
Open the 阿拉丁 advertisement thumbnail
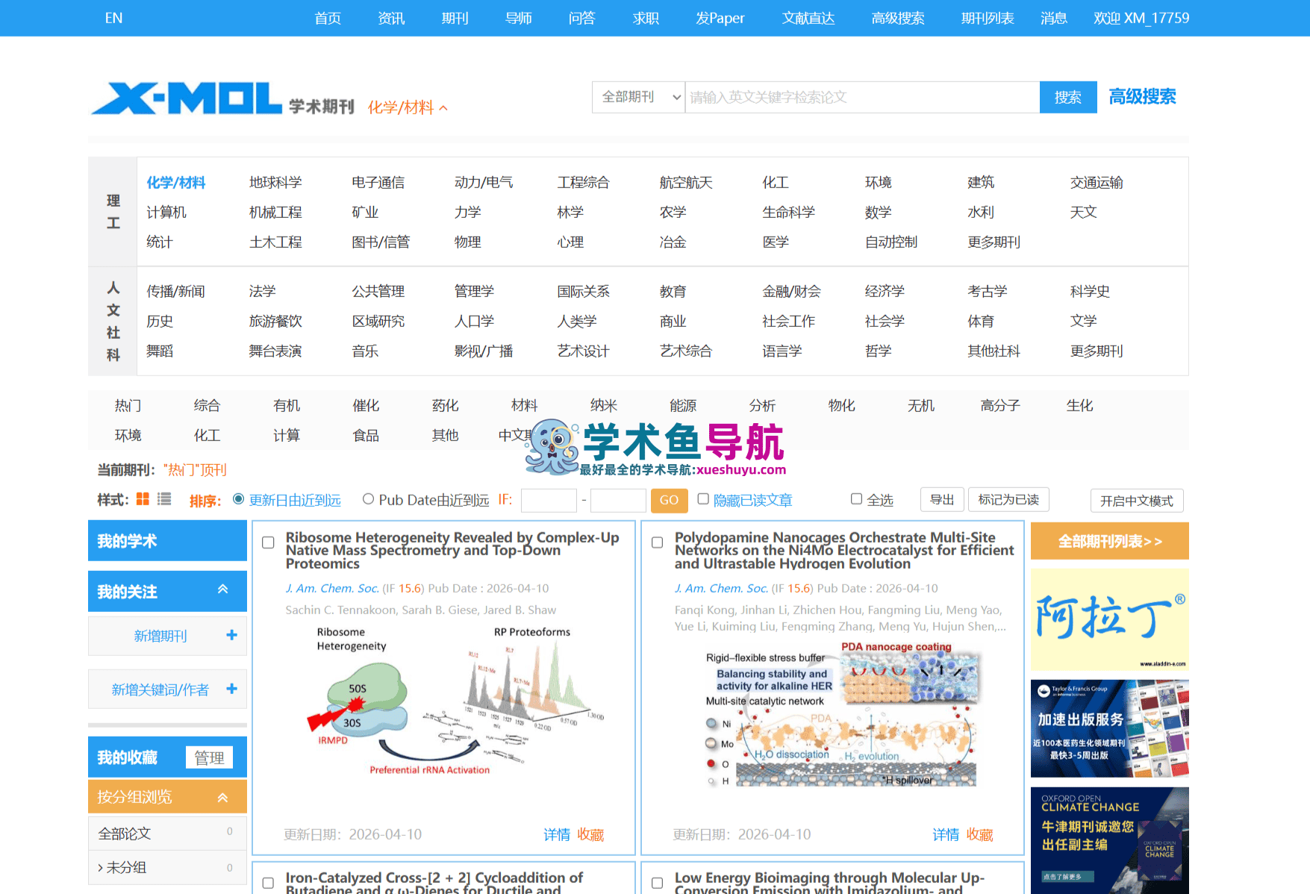1109,619
